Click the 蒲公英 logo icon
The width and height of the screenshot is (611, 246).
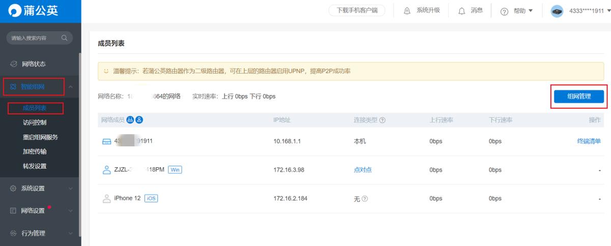click(14, 11)
